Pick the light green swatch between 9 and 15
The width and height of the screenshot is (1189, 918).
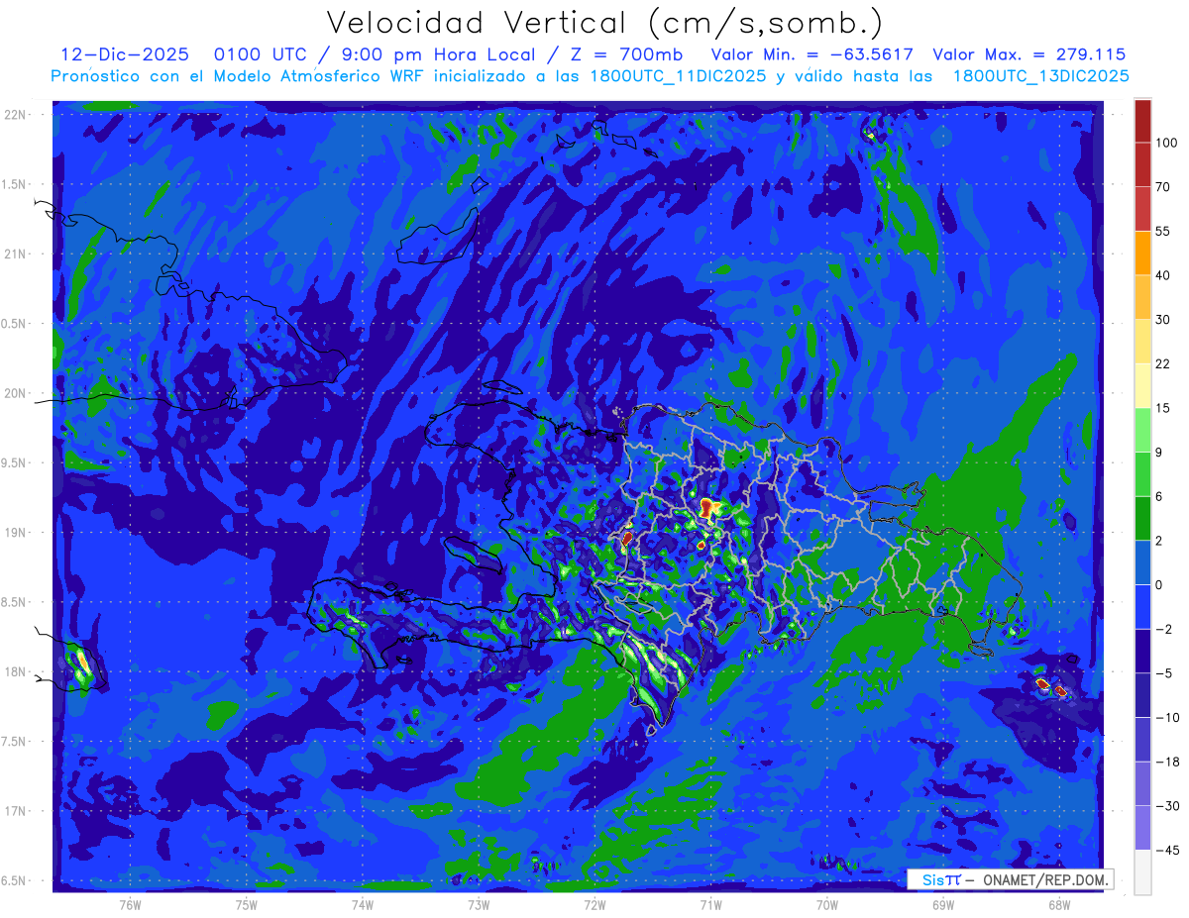[x=1142, y=430]
